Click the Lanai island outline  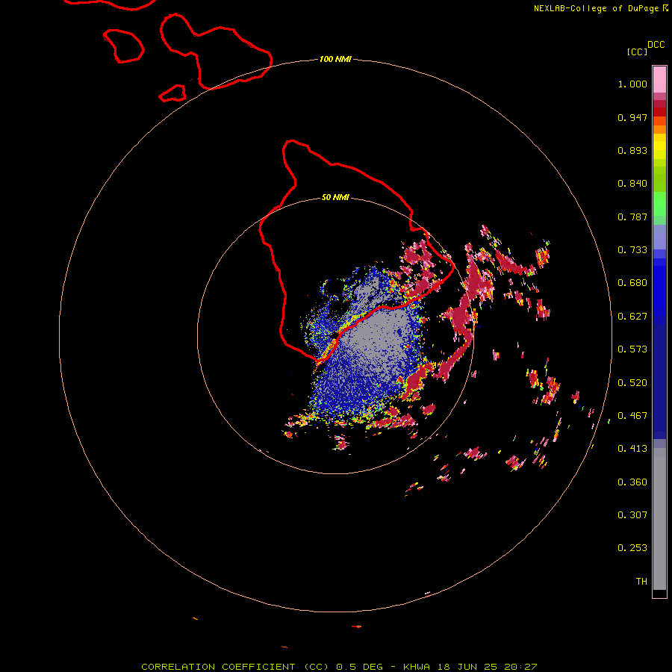click(123, 46)
